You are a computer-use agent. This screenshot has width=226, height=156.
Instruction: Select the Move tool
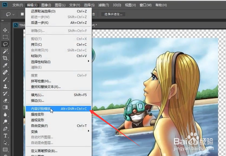pyautogui.click(x=5, y=30)
